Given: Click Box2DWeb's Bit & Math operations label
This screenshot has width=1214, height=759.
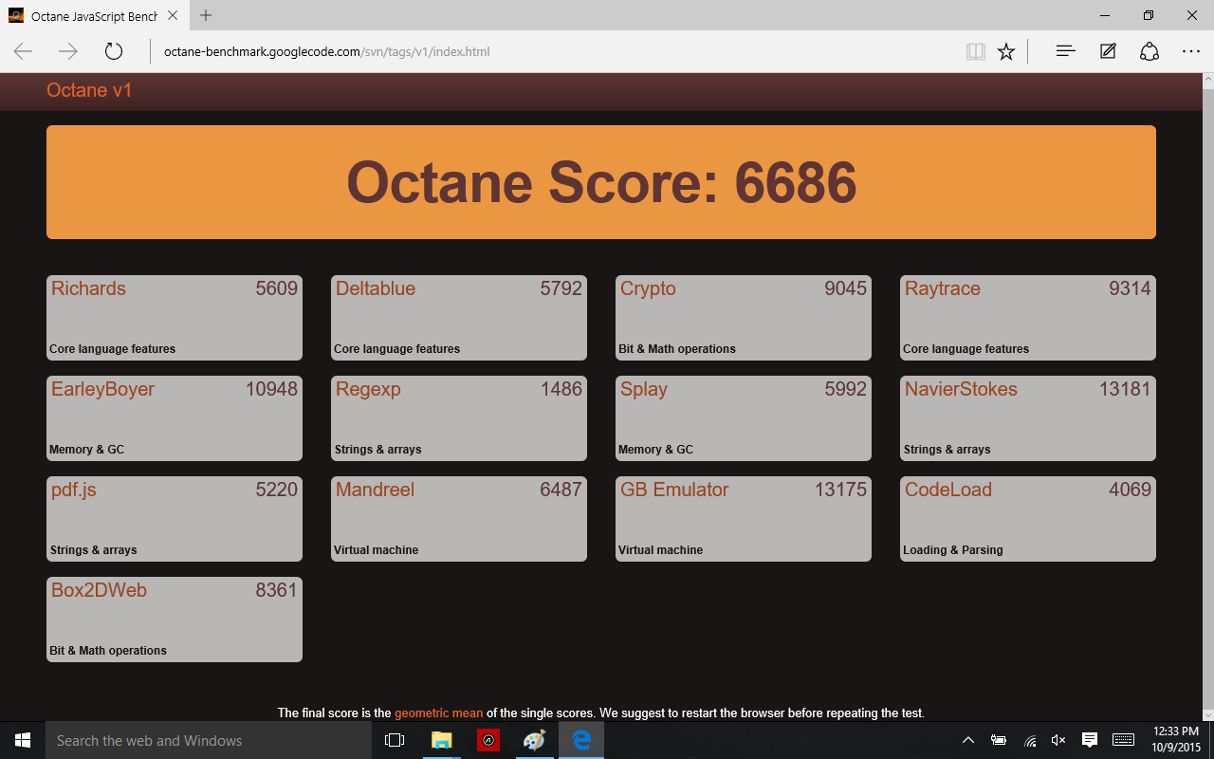Looking at the screenshot, I should point(108,651).
